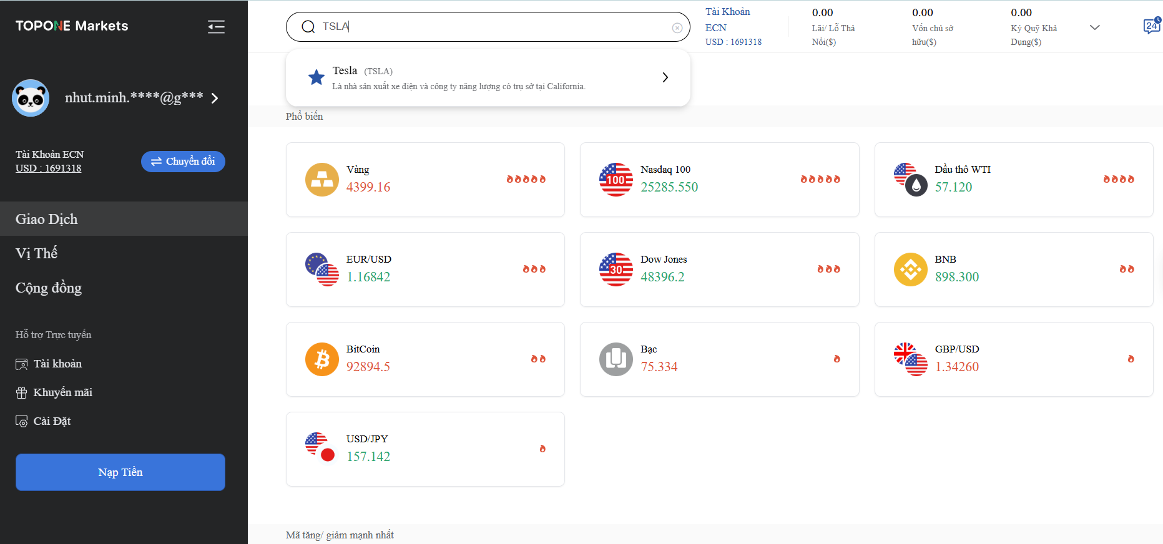1163x544 pixels.
Task: Click the BitCoin coin icon on its card
Action: [321, 359]
